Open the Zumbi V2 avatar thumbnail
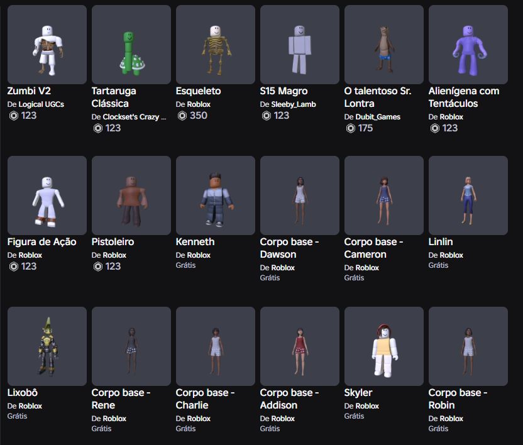Image resolution: width=523 pixels, height=445 pixels. (x=47, y=45)
